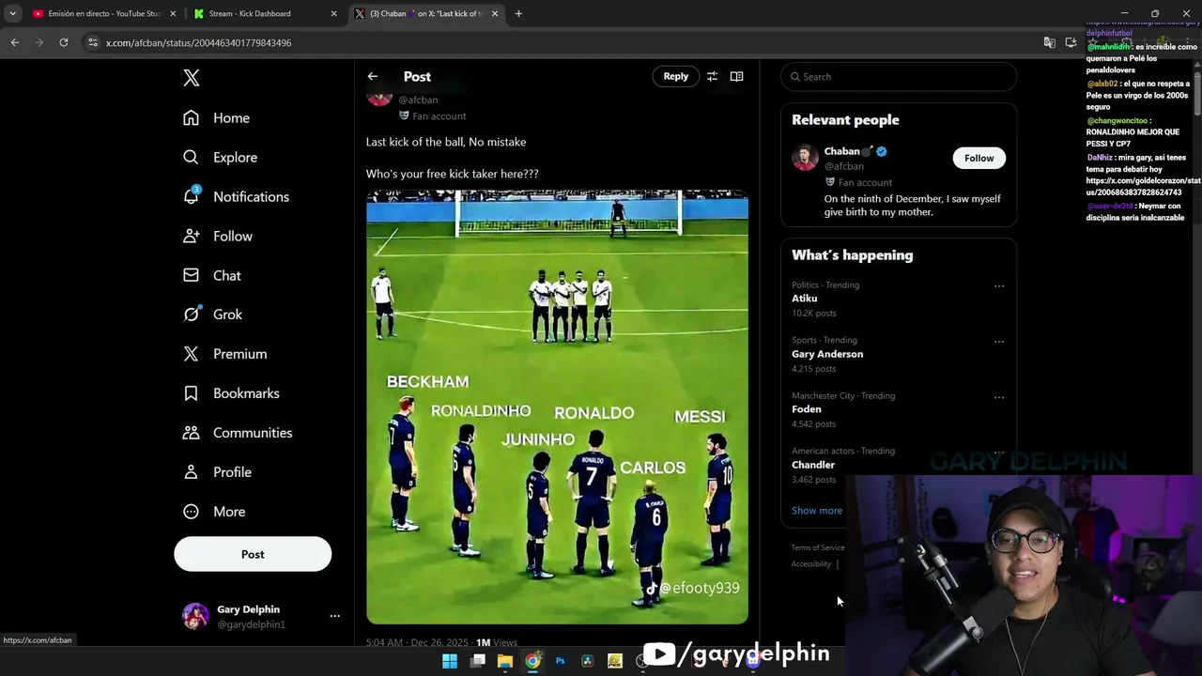1202x676 pixels.
Task: Go to the Profile page
Action: coord(217,472)
